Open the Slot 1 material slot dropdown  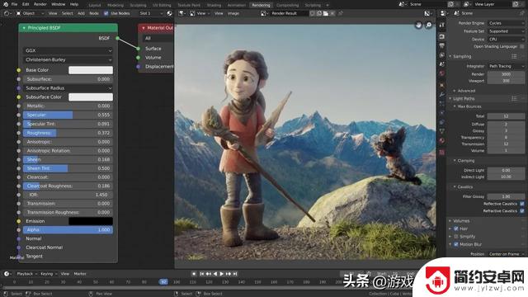click(x=150, y=13)
